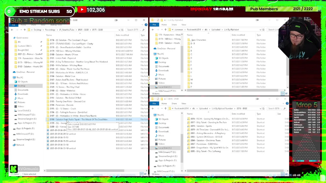
Task: Refresh the List By Alphabet window
Action: [263, 30]
